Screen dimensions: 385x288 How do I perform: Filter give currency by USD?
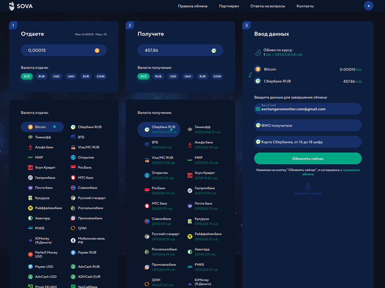[56, 76]
